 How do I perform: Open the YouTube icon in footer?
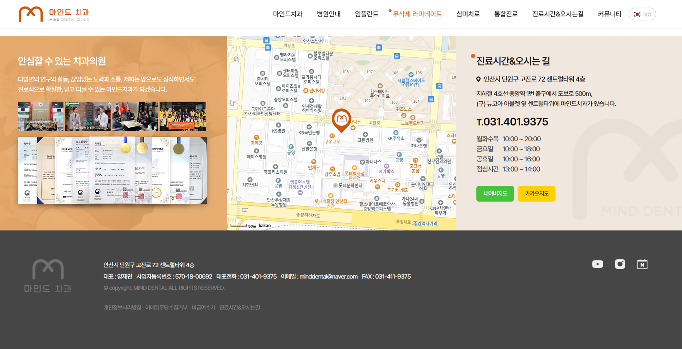(x=597, y=264)
